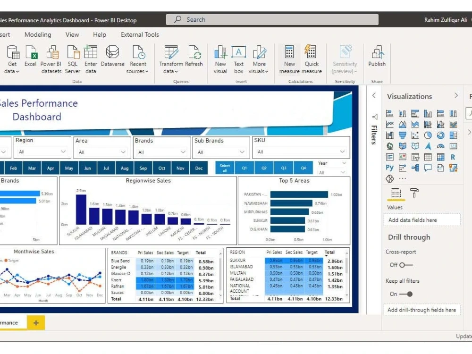Select the gauge visual icon

(440, 146)
